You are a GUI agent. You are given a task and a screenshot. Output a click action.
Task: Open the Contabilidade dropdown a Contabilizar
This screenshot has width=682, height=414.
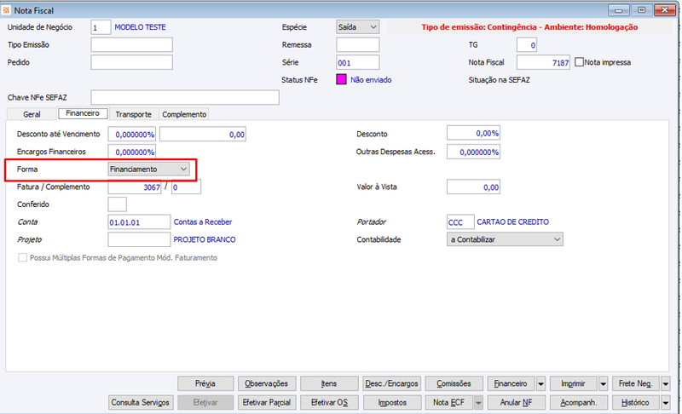pos(505,239)
